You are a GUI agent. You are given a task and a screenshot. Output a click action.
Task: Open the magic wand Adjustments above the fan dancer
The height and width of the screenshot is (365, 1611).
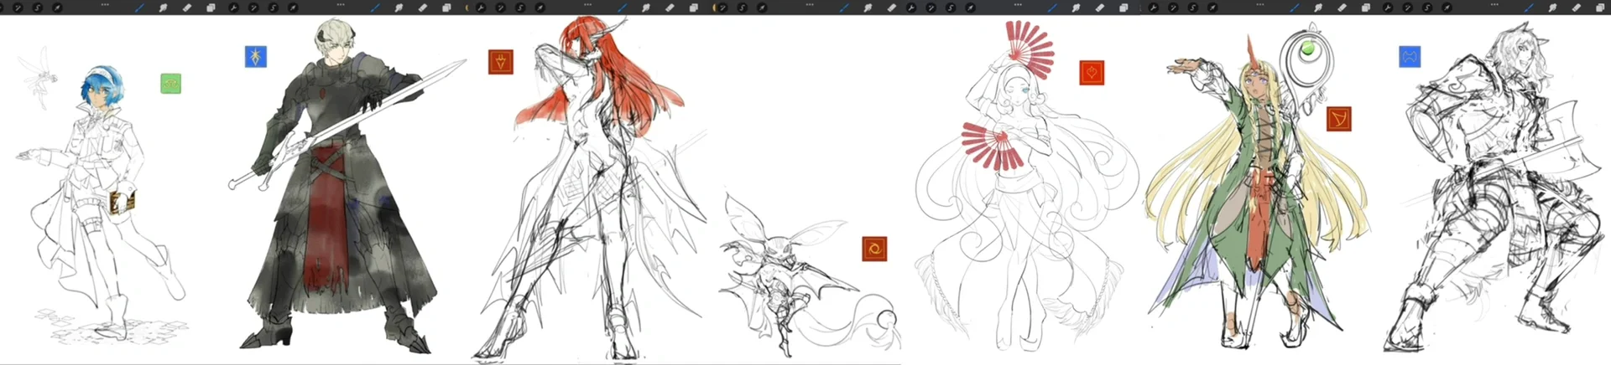(x=930, y=8)
